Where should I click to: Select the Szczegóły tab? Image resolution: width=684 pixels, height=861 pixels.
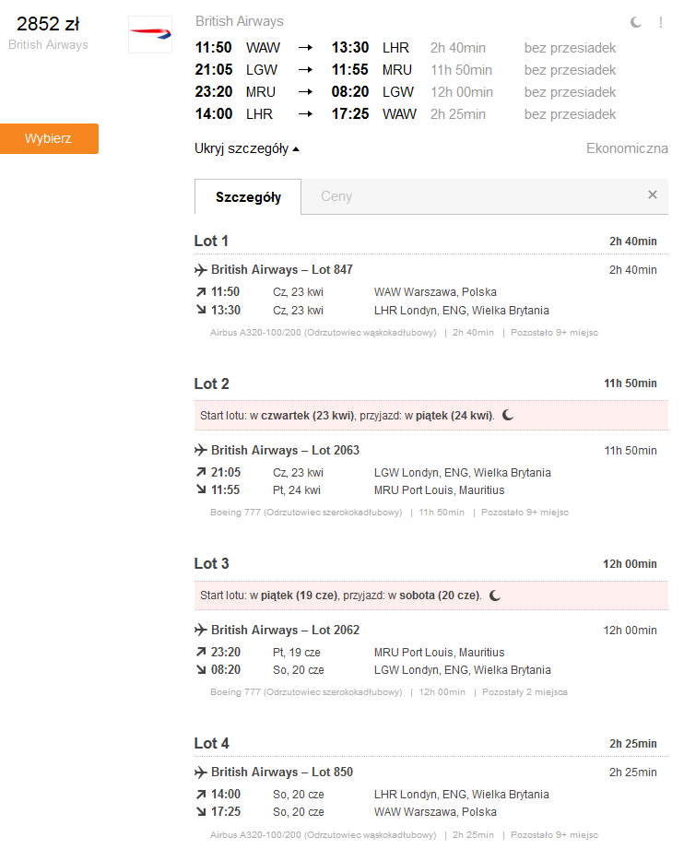[x=248, y=196]
